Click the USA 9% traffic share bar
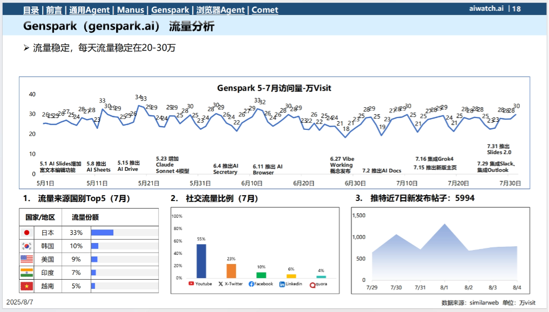Viewport: 549px width, 312px height. tap(94, 259)
